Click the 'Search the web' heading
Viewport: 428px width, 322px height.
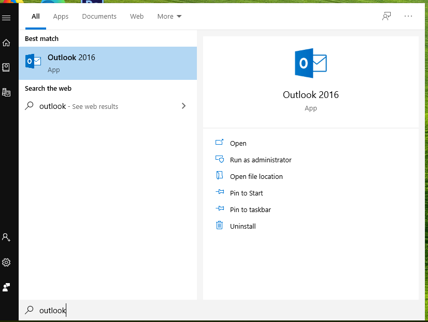48,89
